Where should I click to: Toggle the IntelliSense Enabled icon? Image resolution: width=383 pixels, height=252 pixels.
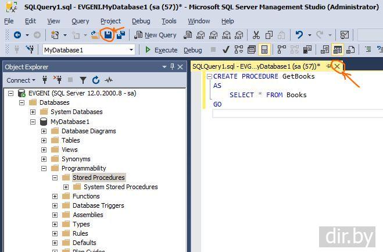pyautogui.click(x=264, y=49)
